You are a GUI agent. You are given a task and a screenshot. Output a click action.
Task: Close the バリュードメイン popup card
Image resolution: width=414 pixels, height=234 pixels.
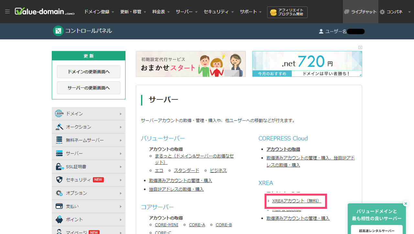click(406, 204)
